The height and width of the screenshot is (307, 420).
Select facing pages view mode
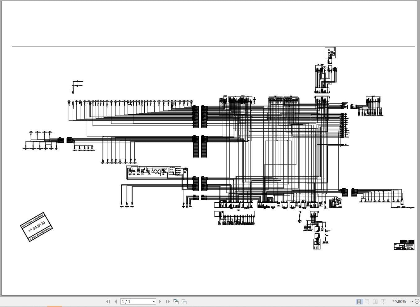coord(375,301)
